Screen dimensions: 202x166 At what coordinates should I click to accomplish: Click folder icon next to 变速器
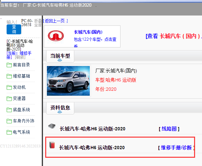pos(9,99)
